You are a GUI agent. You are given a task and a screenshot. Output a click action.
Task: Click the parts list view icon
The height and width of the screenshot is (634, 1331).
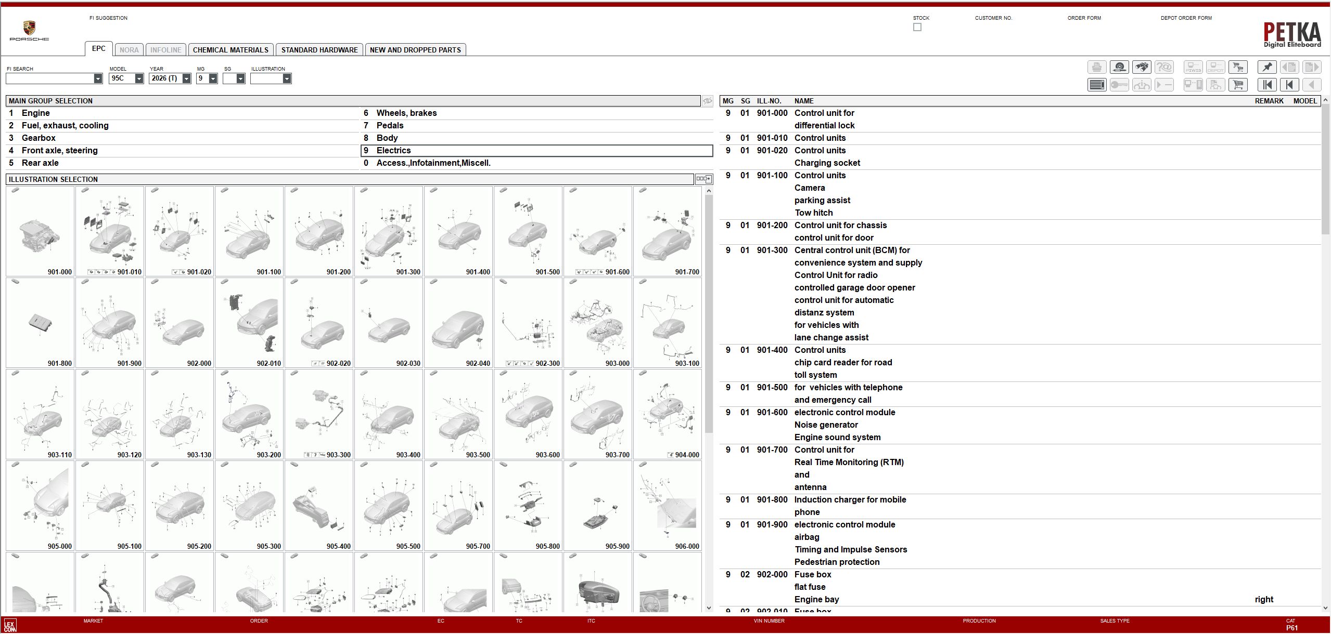click(1097, 85)
